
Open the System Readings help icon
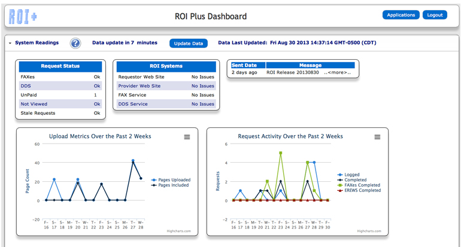[75, 43]
